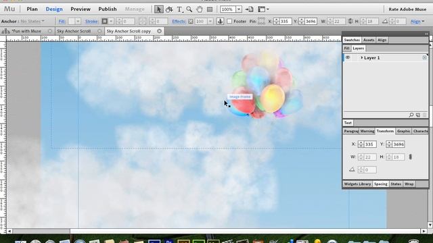Switch to the Fun with Muse tab
433x243 pixels.
point(26,31)
